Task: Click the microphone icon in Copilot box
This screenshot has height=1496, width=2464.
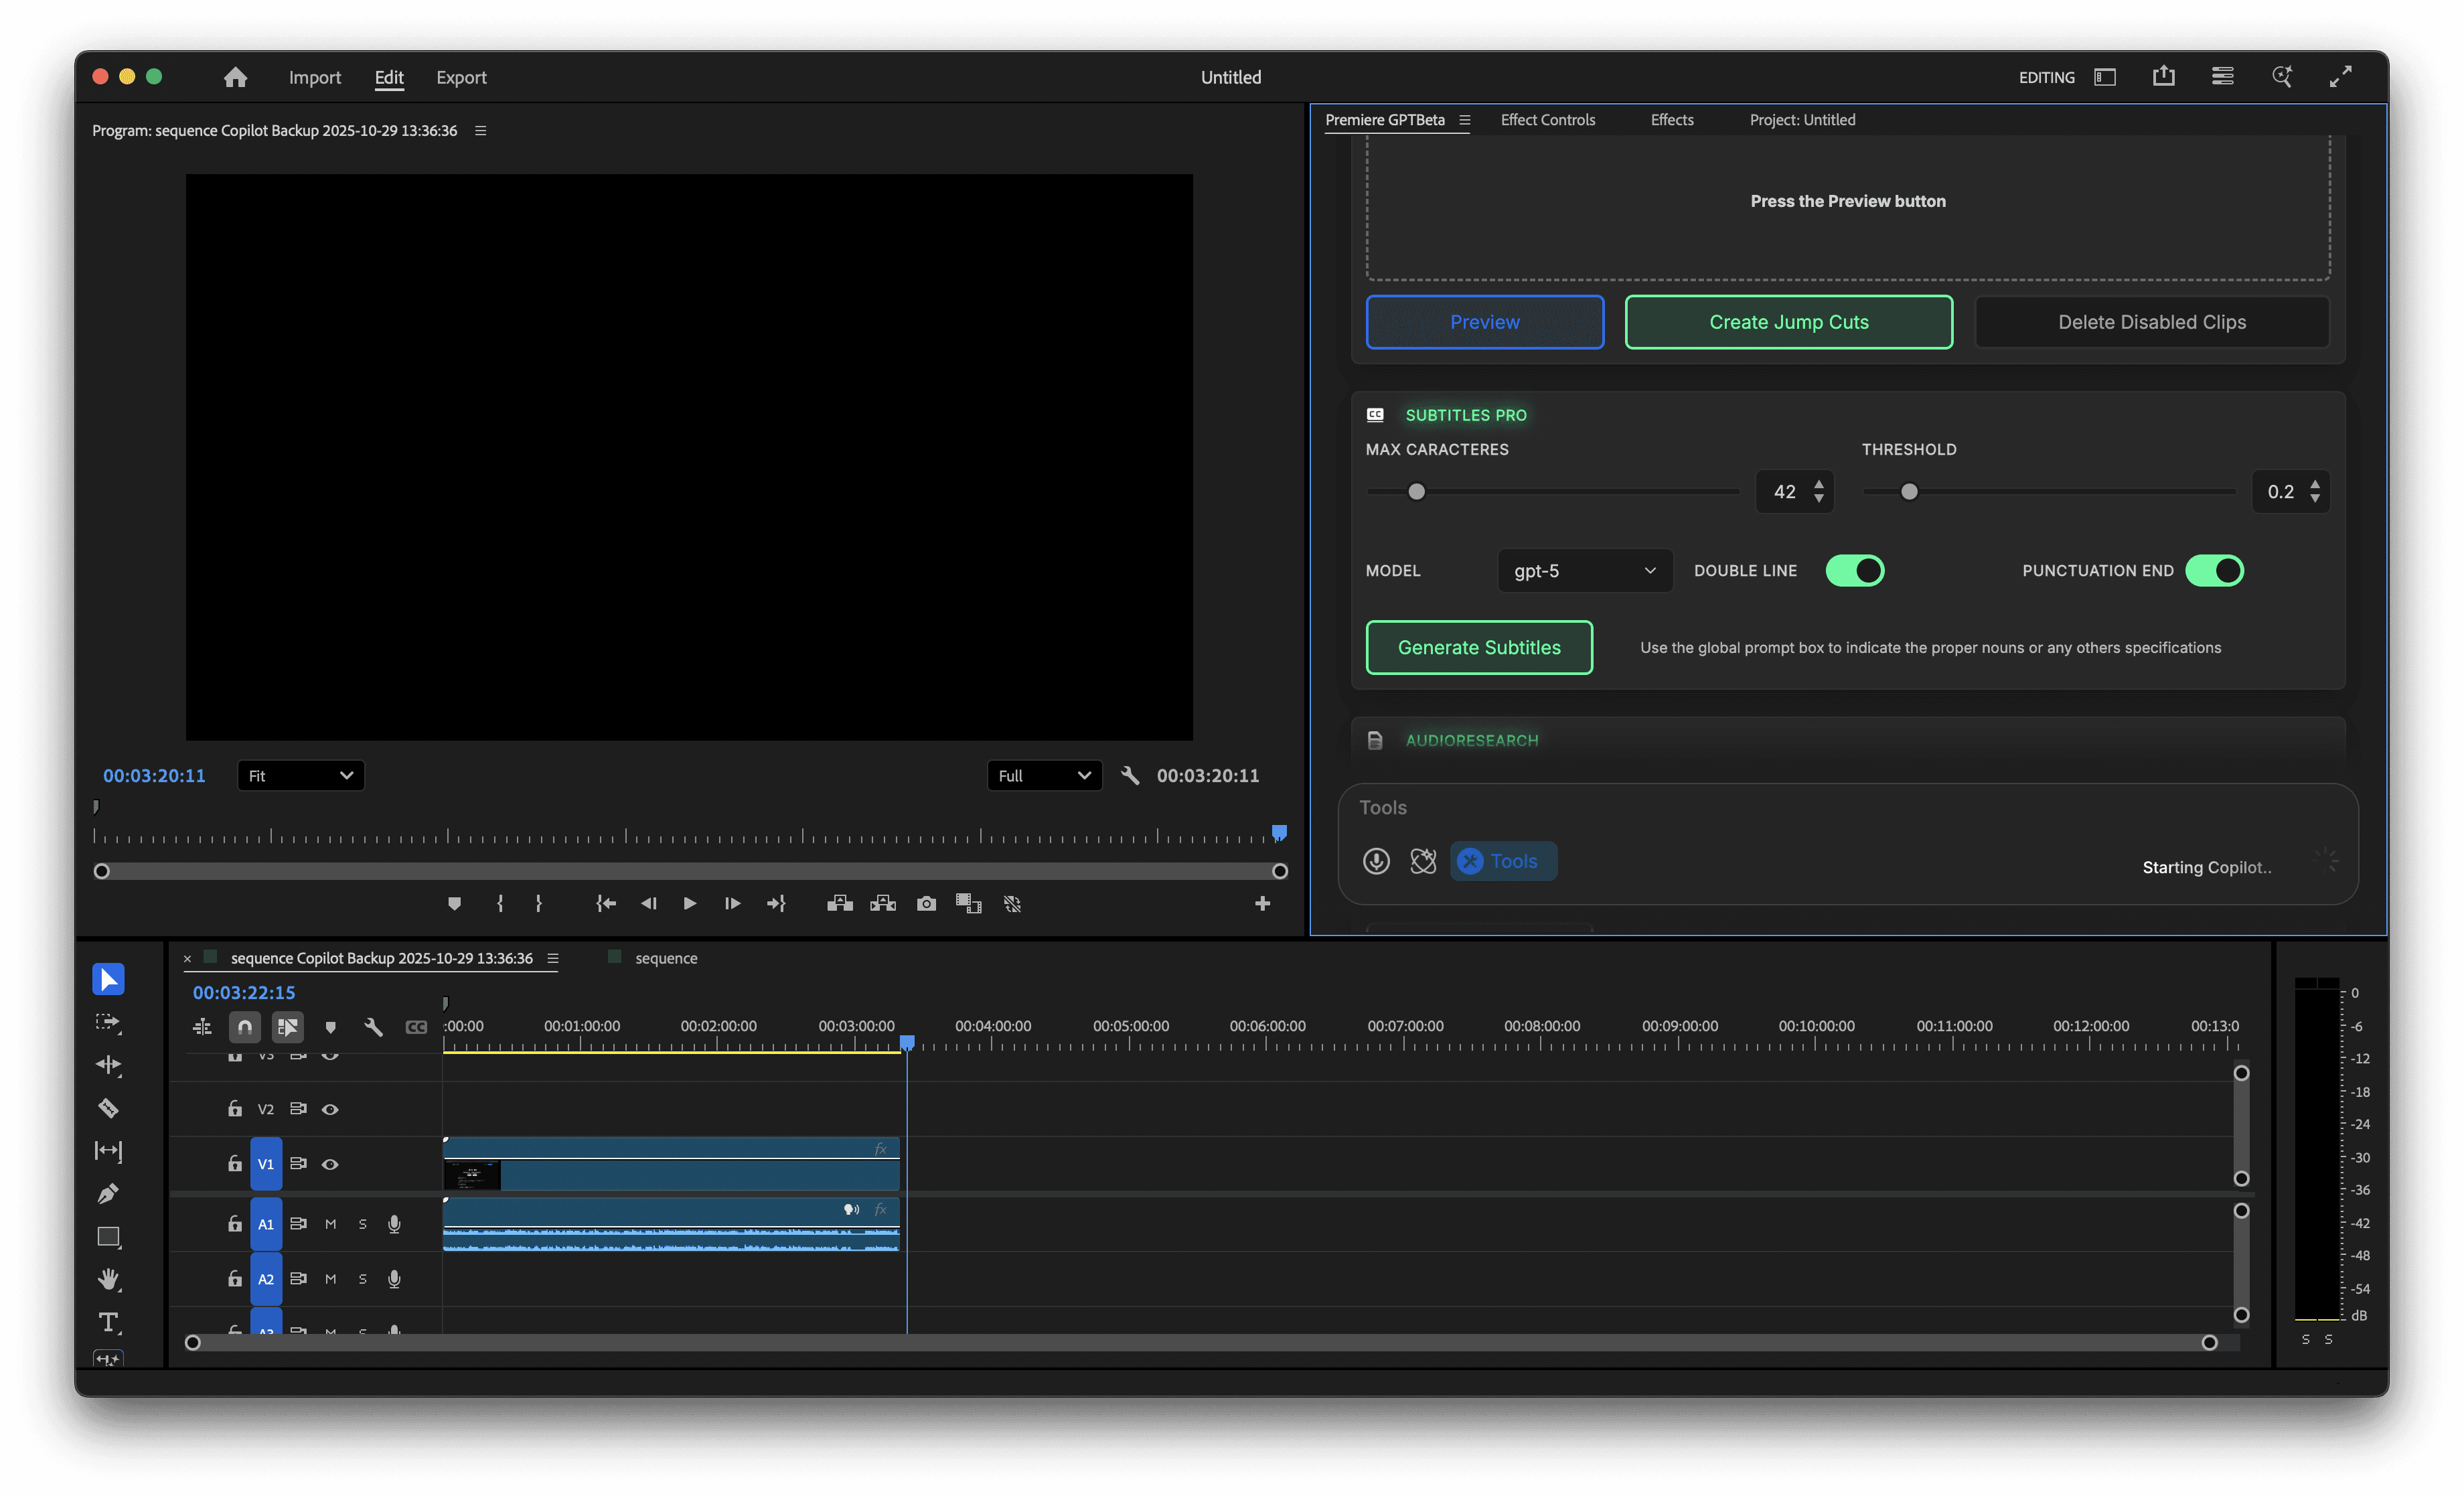Action: 1376,861
